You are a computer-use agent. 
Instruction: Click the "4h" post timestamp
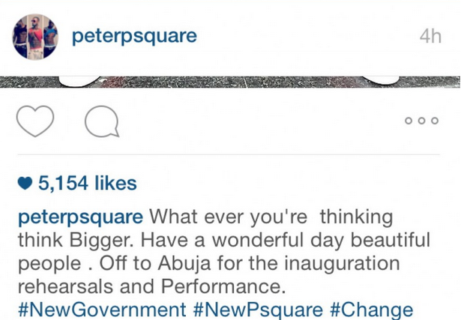(430, 36)
